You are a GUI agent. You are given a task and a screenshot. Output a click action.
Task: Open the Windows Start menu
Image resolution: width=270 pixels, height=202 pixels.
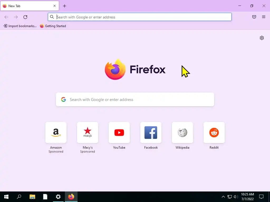click(x=6, y=197)
